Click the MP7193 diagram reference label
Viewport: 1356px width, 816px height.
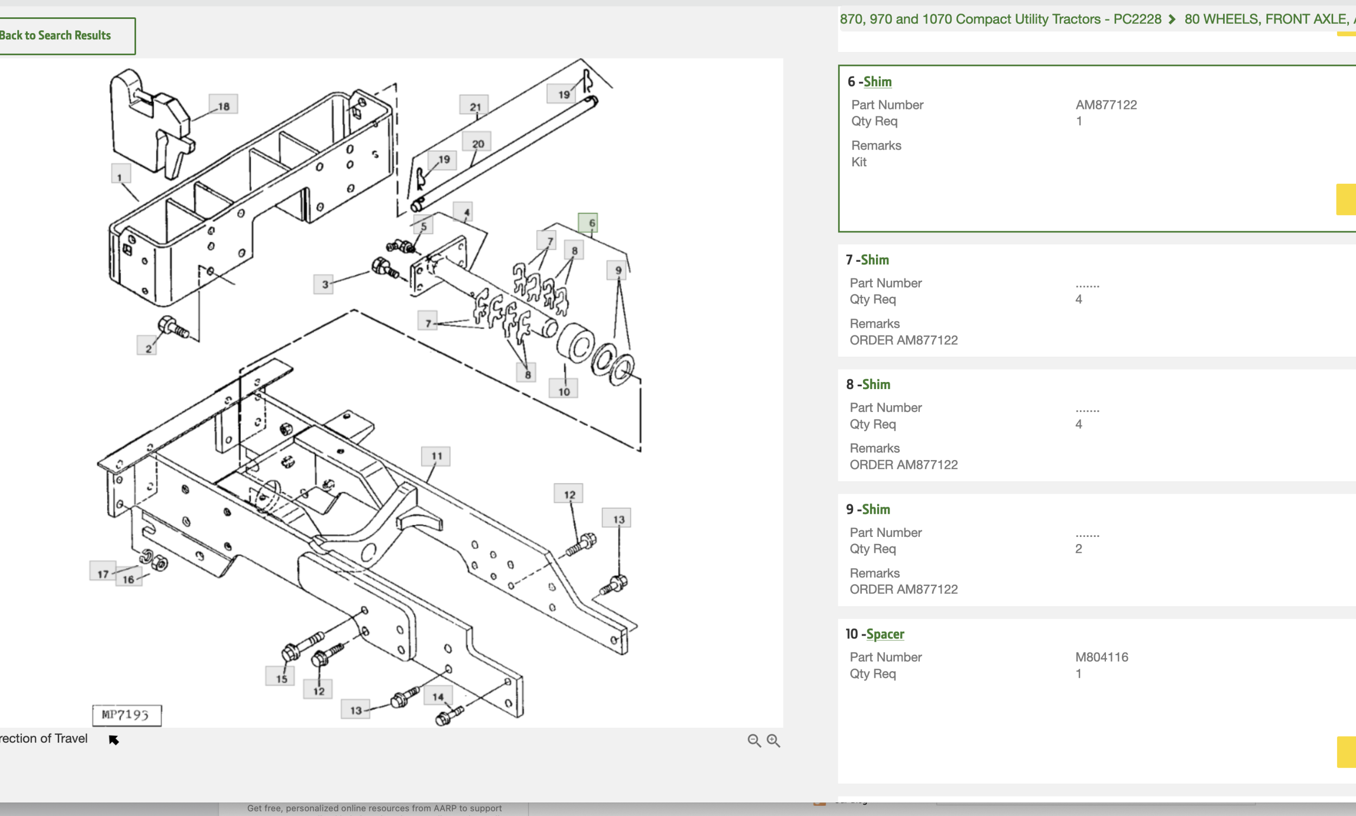(126, 715)
